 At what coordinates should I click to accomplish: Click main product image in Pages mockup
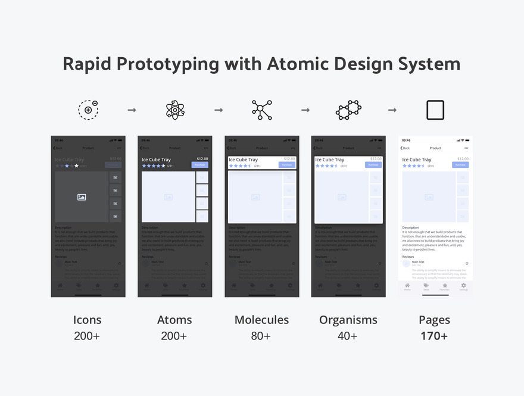click(429, 197)
